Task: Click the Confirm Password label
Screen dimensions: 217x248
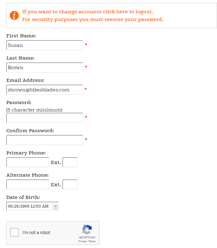Action: pyautogui.click(x=30, y=131)
